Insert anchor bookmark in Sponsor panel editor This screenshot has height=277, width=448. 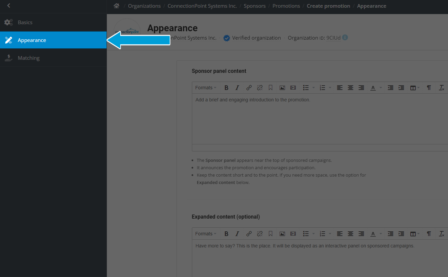[x=271, y=88]
